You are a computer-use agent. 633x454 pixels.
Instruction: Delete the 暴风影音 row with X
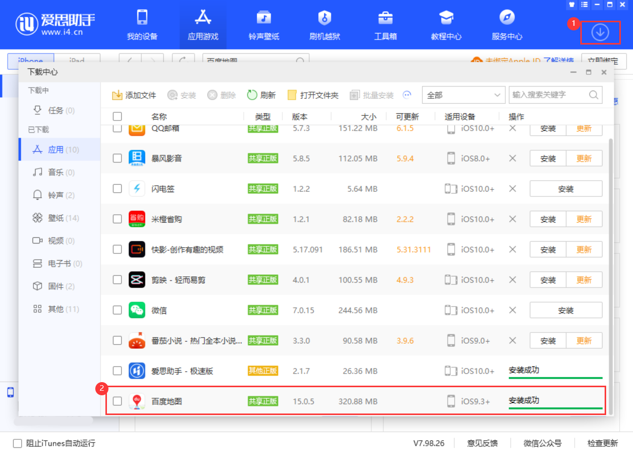tap(512, 158)
